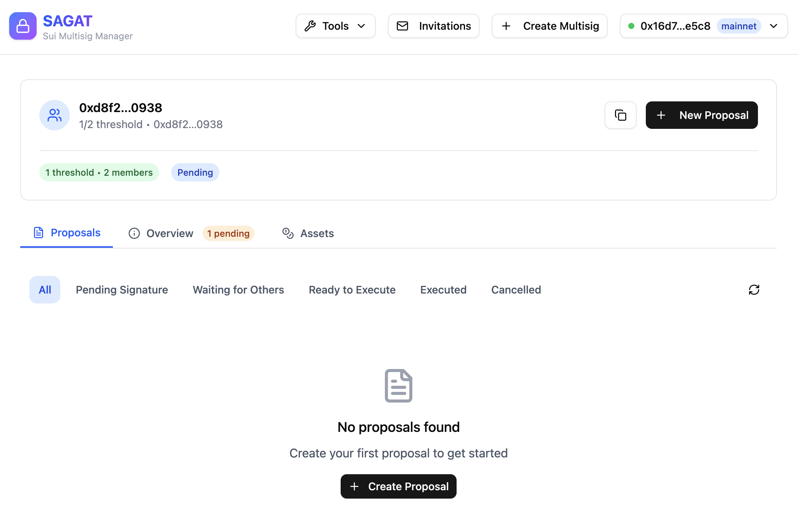
Task: Select the Executed filter
Action: [x=443, y=290]
